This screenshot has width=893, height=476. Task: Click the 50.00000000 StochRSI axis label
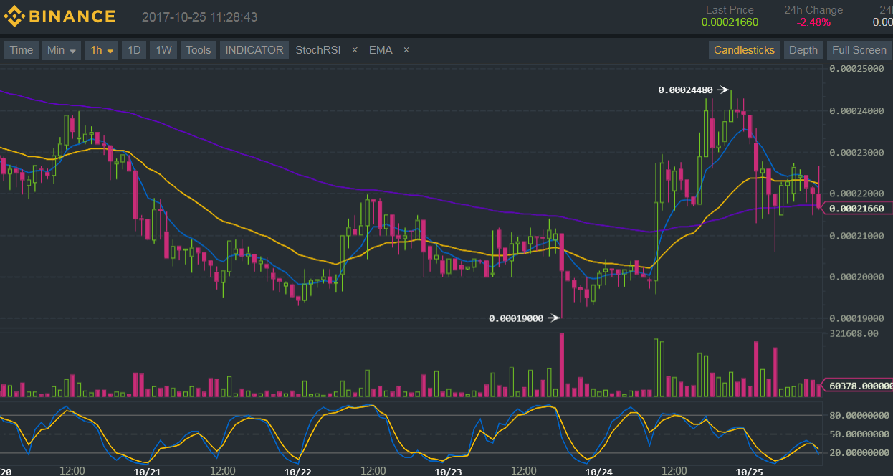[860, 434]
